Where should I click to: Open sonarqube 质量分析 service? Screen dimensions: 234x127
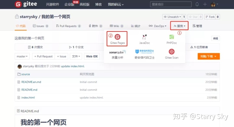tap(117, 55)
